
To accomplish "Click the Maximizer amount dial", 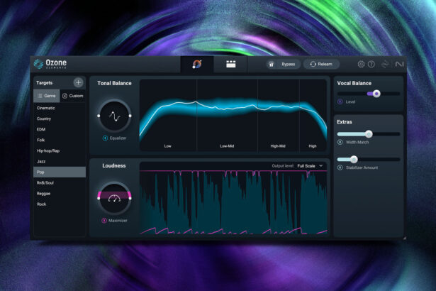I will tap(114, 198).
